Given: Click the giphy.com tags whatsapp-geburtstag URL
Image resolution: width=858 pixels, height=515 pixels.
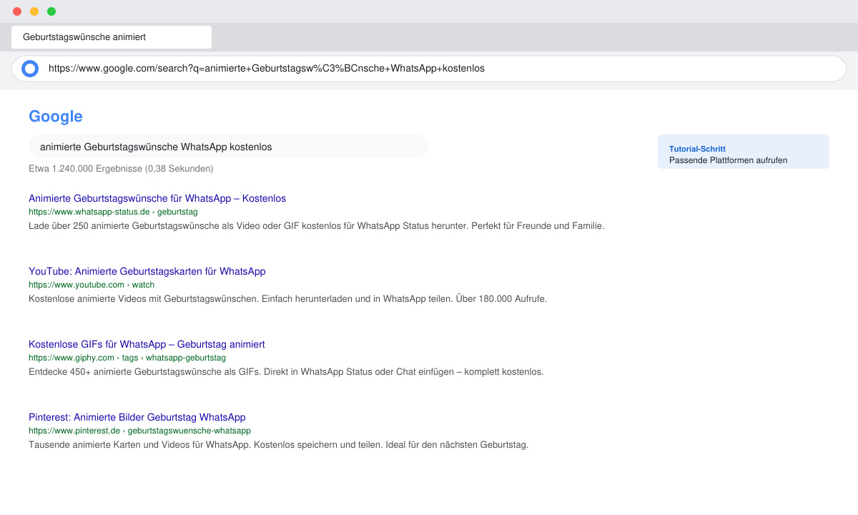Looking at the screenshot, I should point(127,358).
